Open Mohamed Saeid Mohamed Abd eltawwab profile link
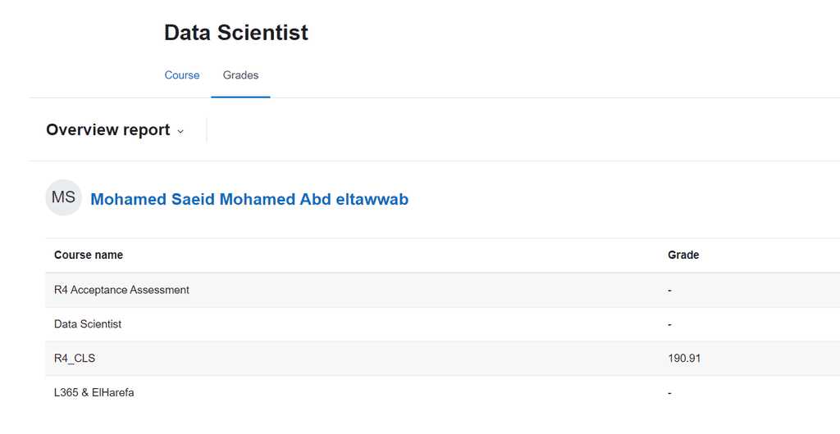 click(249, 199)
